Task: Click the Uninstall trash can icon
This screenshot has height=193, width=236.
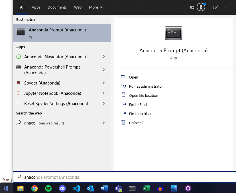Action: [x=123, y=122]
